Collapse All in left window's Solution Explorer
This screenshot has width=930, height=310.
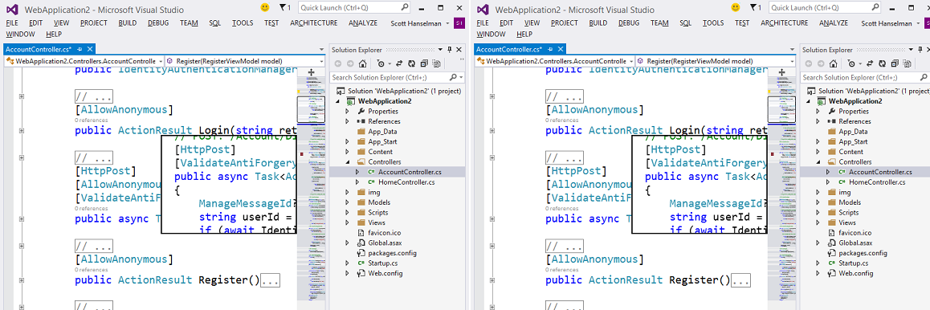[x=424, y=63]
